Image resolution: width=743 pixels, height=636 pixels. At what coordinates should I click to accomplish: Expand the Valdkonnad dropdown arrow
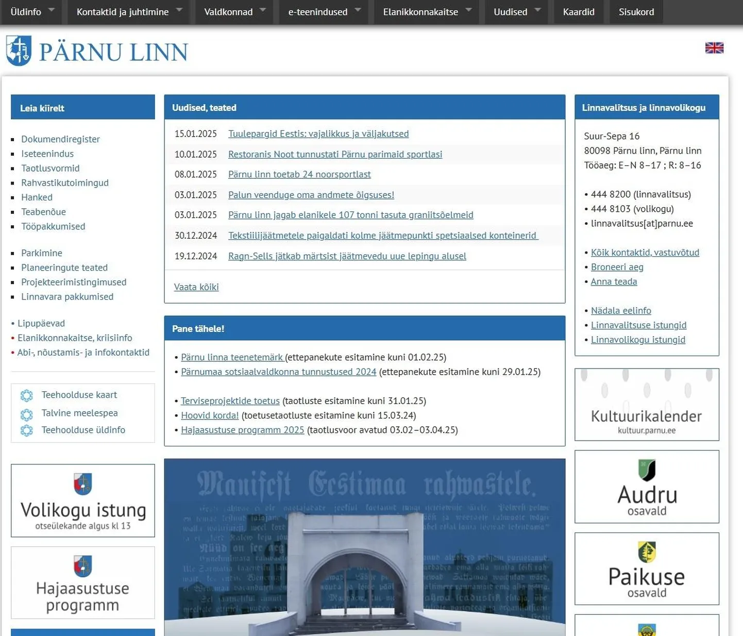[263, 10]
